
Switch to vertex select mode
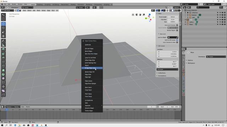16,10
